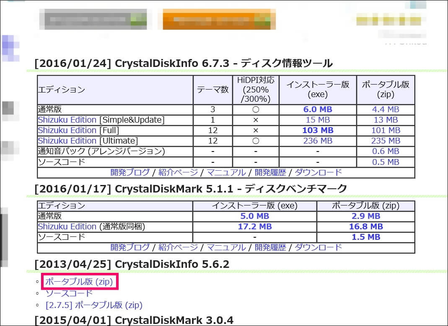This screenshot has height=326, width=448.
Task: Open ダウンロード link in CrystalDiskInfo 6.7.3 table
Action: click(318, 172)
